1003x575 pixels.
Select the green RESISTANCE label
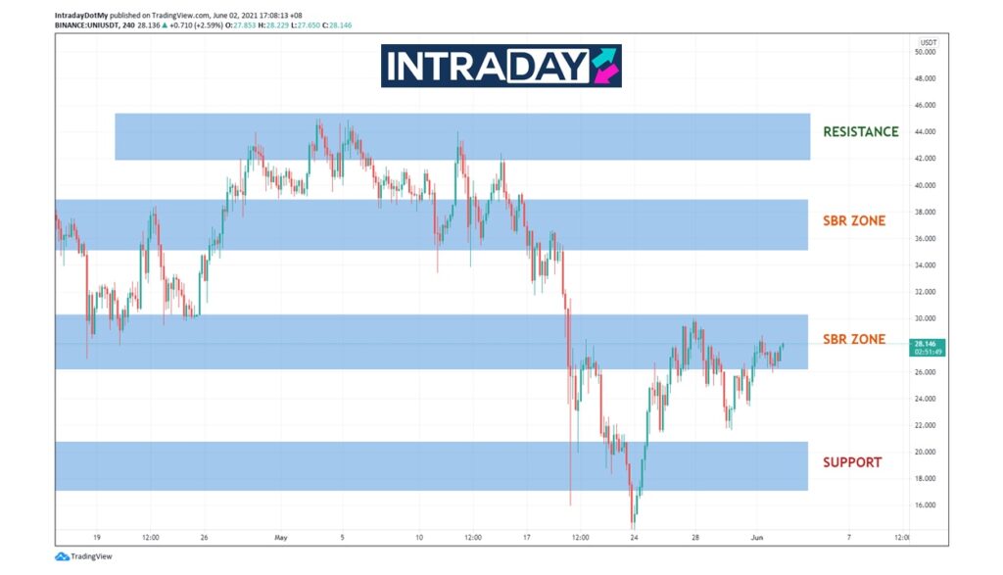click(860, 132)
